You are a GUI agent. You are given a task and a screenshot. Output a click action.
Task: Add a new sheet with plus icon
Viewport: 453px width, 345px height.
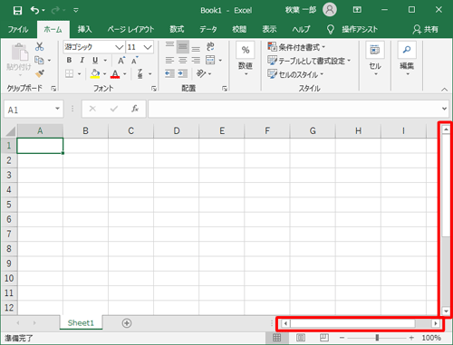pos(127,323)
